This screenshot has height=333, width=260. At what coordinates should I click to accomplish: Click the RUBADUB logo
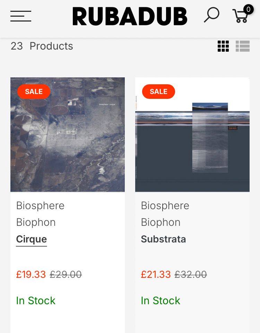click(x=130, y=16)
